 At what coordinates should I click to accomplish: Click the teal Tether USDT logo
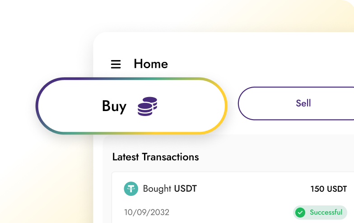pos(131,189)
